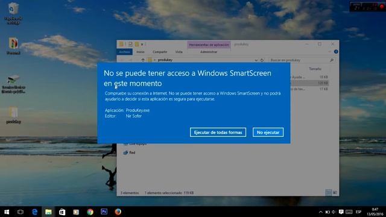Click the 'Herramientas de aplicación' contextual tab

click(209, 45)
